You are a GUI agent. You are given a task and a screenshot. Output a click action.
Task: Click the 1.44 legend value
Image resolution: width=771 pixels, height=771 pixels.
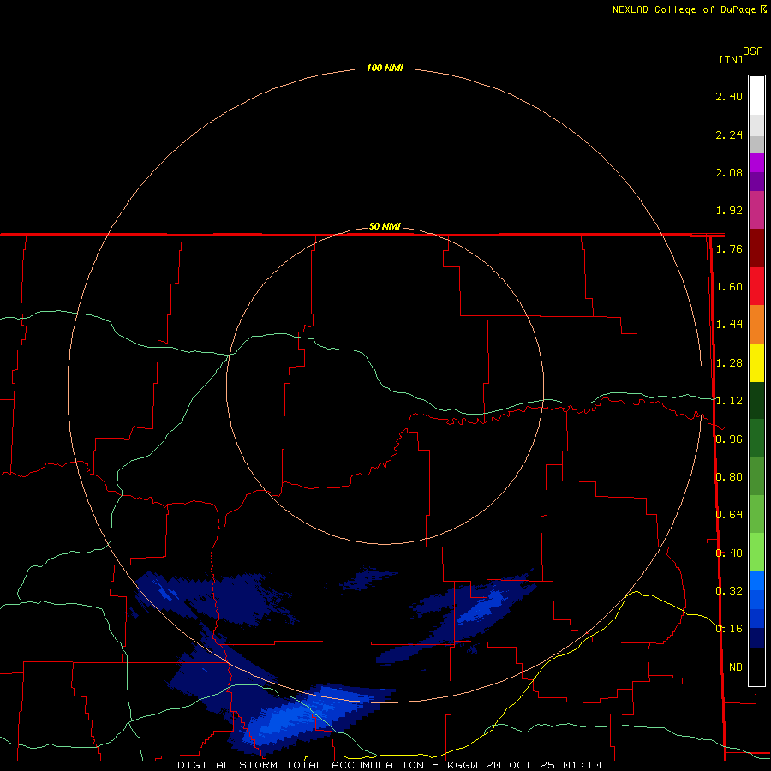(x=729, y=324)
